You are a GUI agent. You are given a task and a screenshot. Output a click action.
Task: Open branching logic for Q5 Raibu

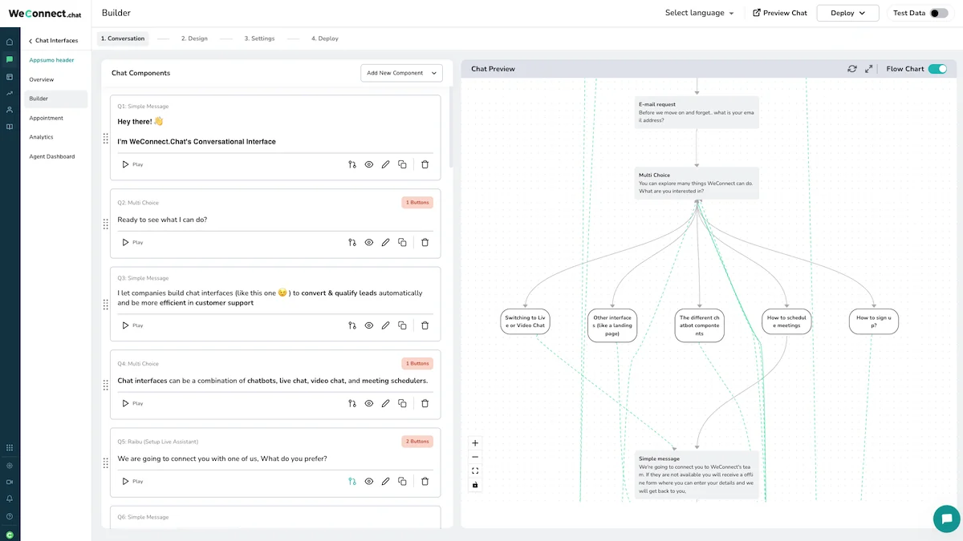point(352,482)
